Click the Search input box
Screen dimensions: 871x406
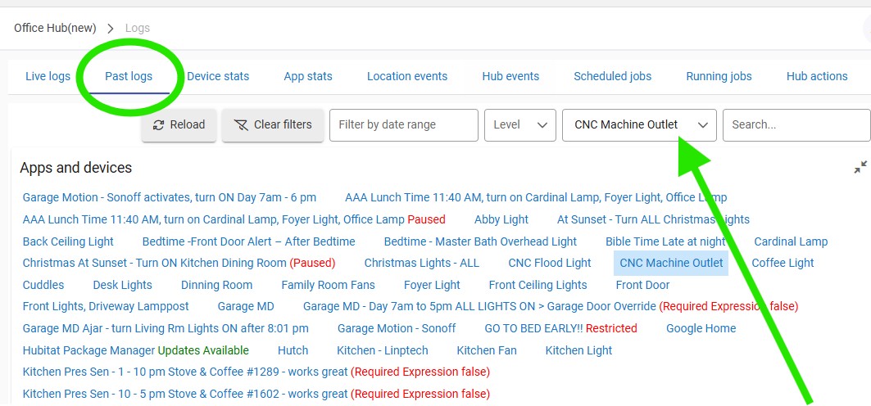795,125
